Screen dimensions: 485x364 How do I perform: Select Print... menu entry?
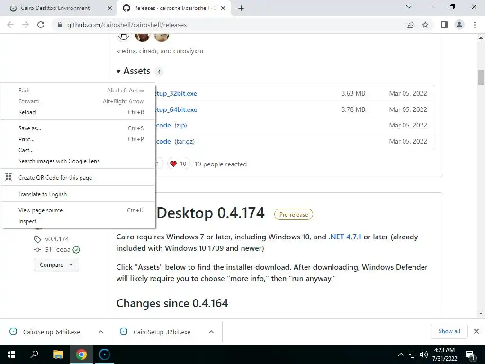coord(78,139)
